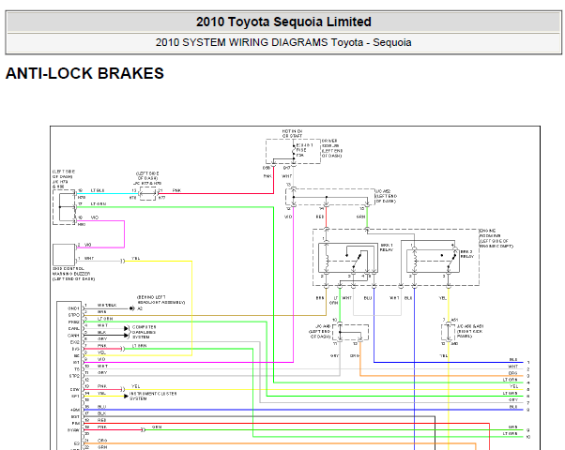The width and height of the screenshot is (565, 450).
Task: Click the "BRN" wire label under BRK 1 relay
Action: (320, 298)
